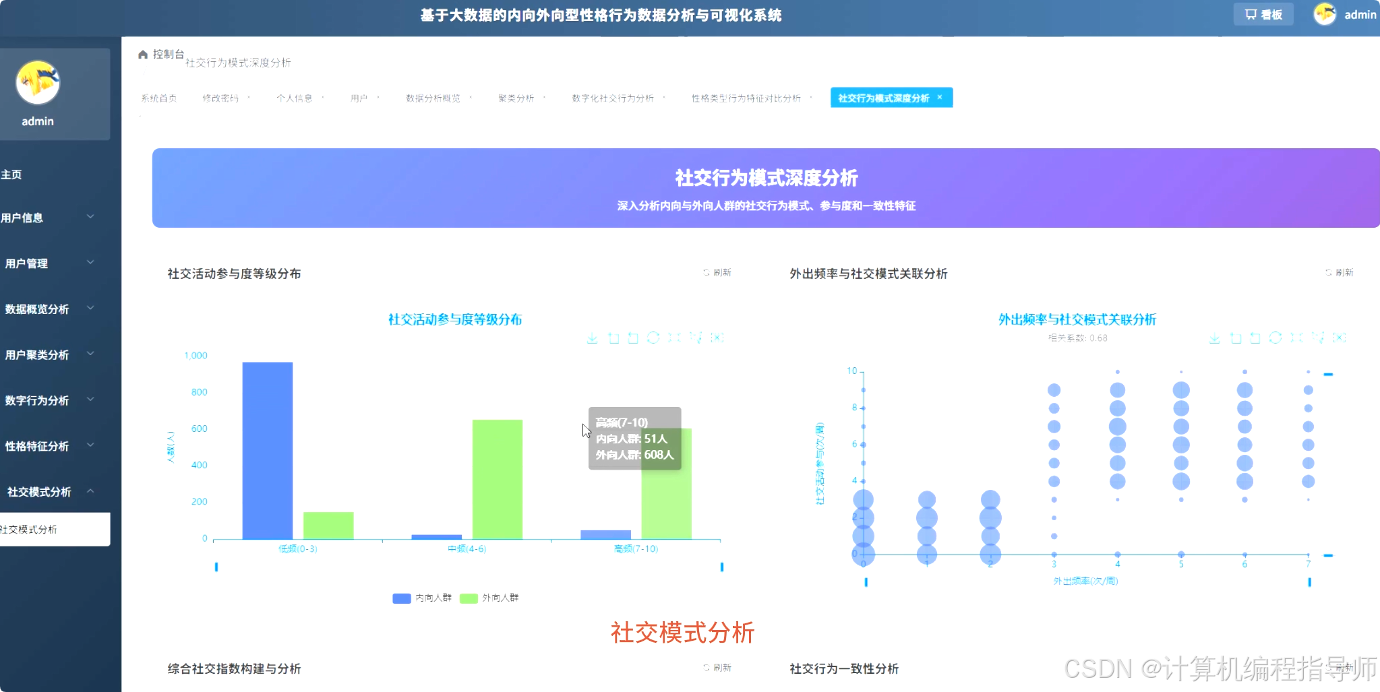Enable rectangle brush on scatter chart
1380x692 pixels.
[x=1296, y=338]
